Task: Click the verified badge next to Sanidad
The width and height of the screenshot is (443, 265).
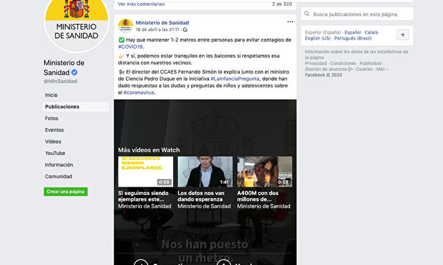Action: pyautogui.click(x=74, y=73)
